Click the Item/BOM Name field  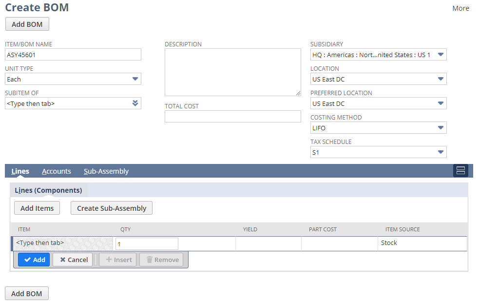pyautogui.click(x=73, y=55)
